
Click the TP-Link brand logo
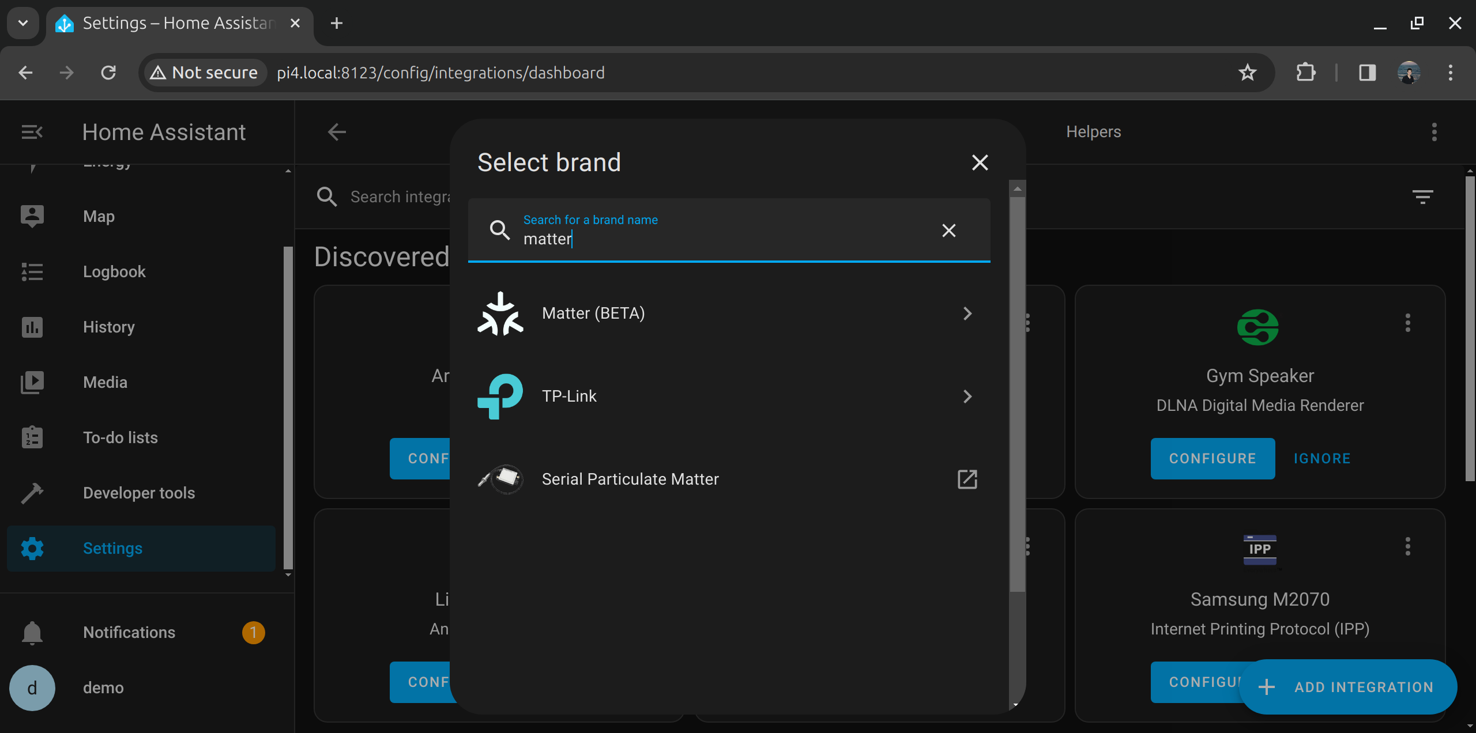click(x=500, y=396)
